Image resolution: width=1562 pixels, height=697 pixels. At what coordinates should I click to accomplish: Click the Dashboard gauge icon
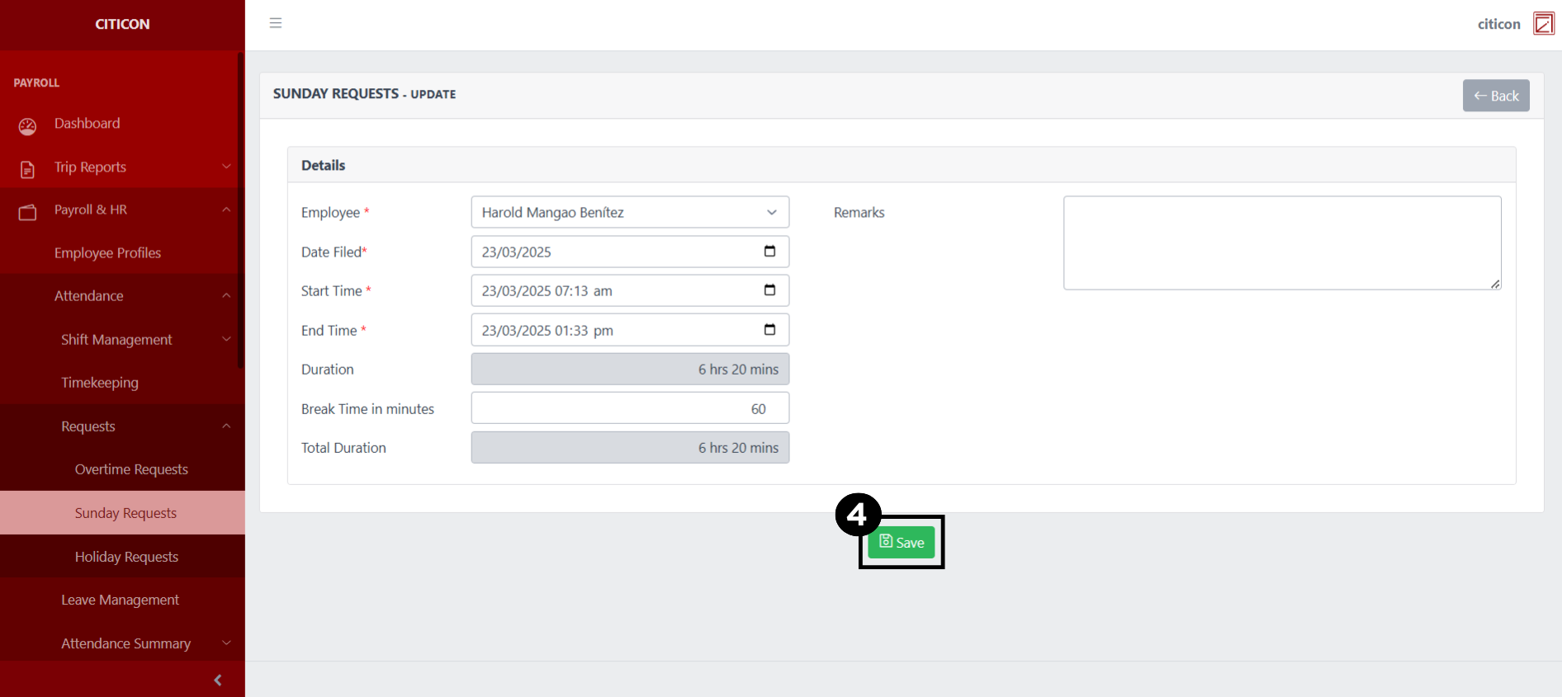pos(27,125)
